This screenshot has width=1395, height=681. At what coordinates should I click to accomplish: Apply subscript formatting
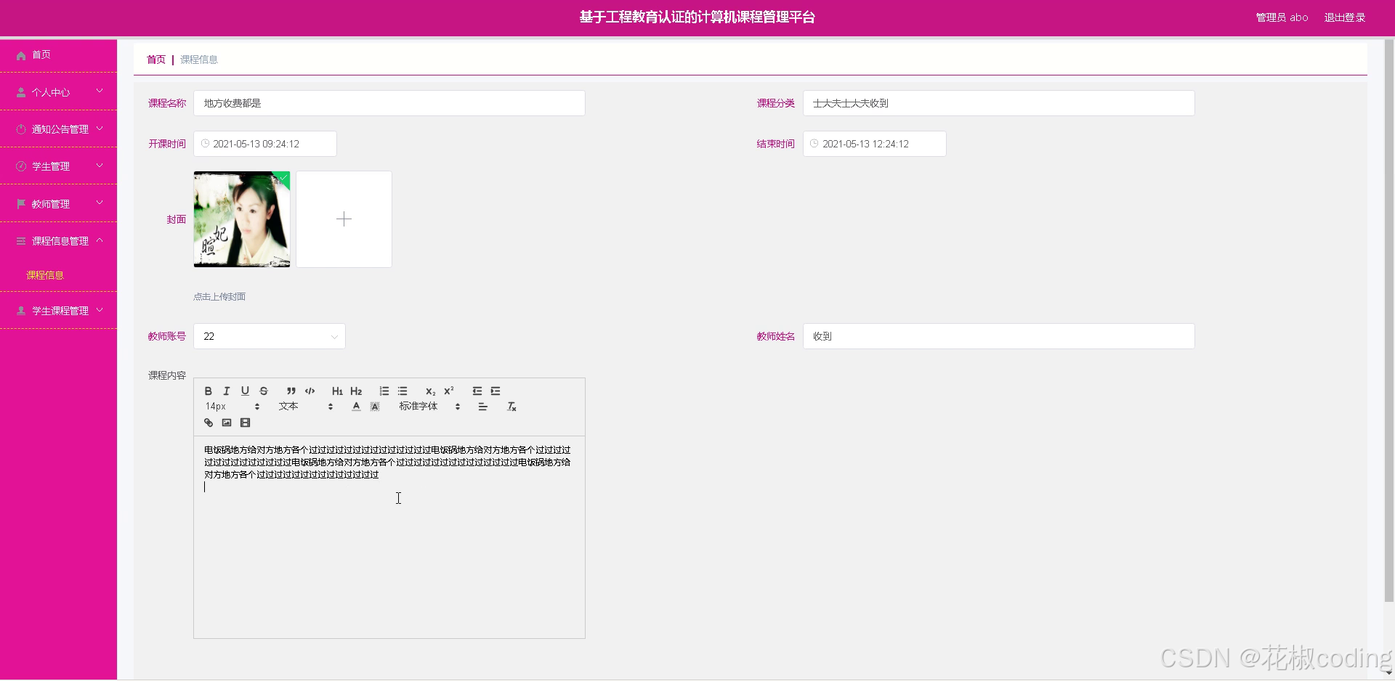tap(430, 391)
